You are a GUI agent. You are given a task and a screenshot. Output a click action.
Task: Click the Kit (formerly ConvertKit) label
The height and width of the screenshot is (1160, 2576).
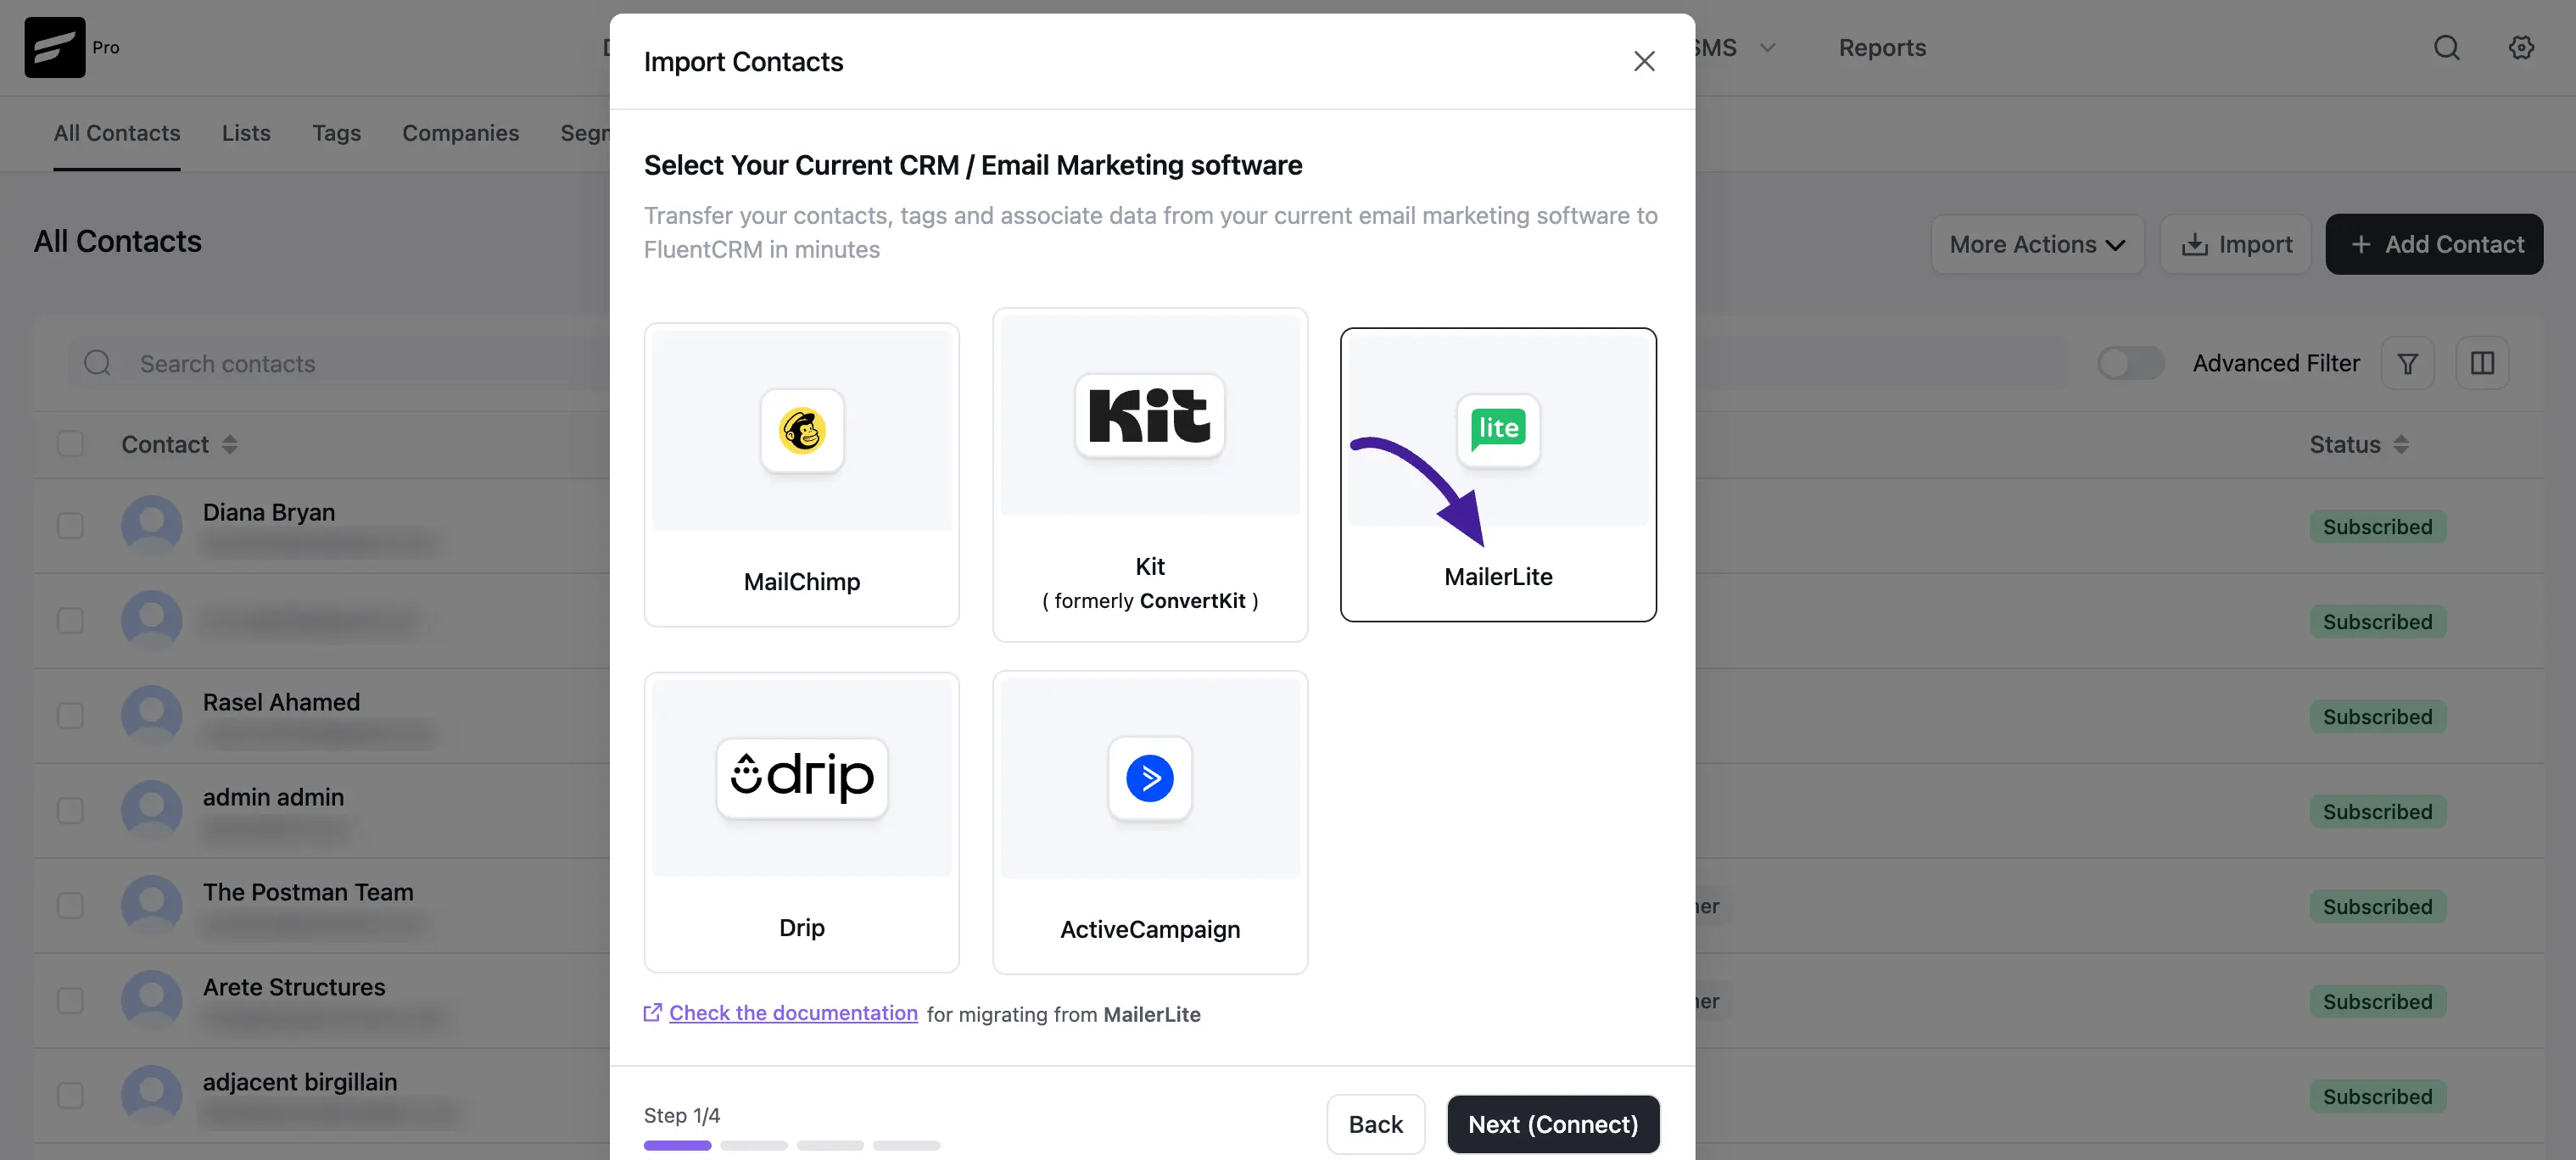pos(1150,583)
